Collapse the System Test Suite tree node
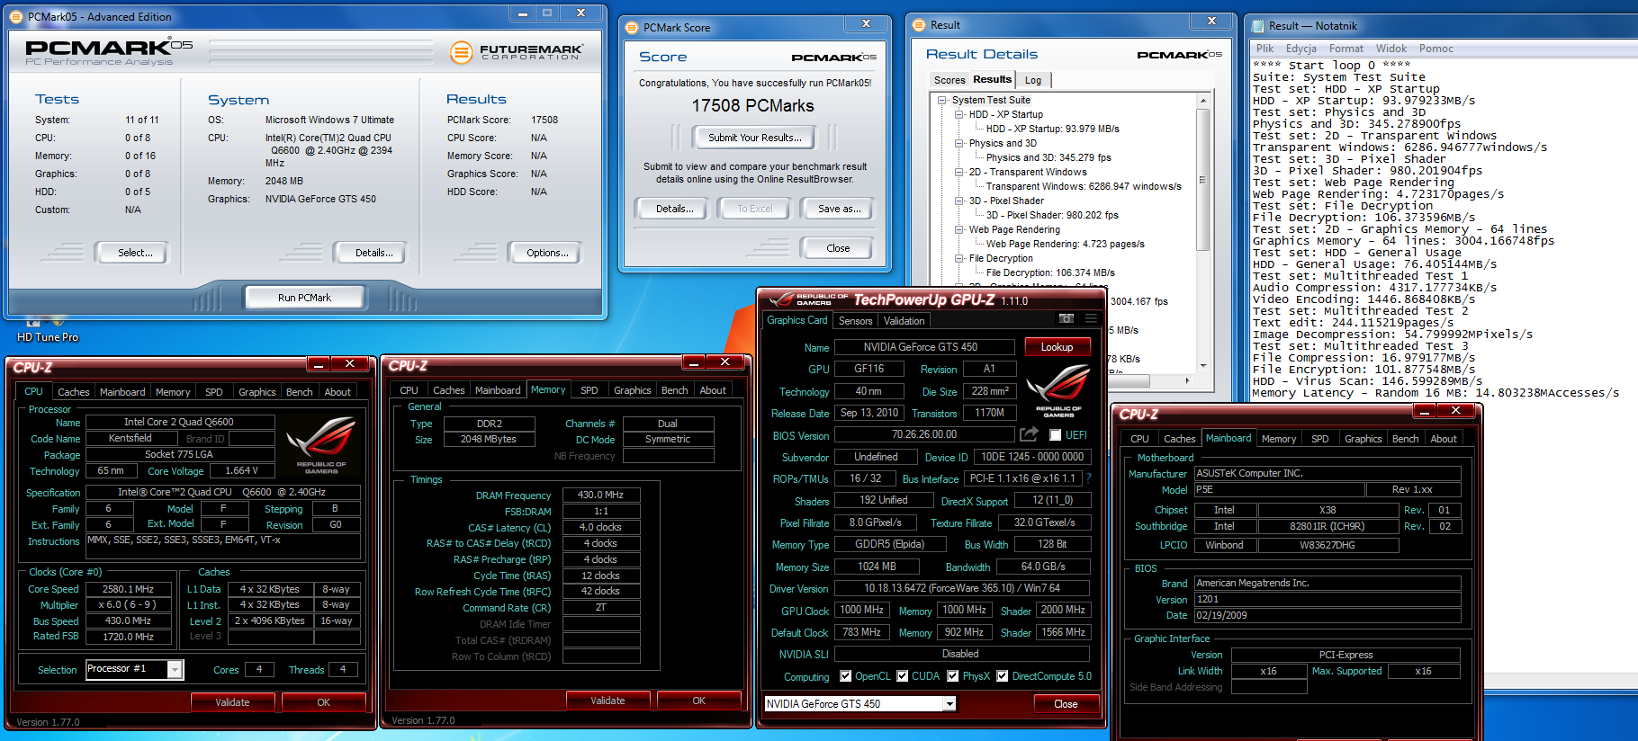Screen dimensions: 1638x741 [x=942, y=100]
